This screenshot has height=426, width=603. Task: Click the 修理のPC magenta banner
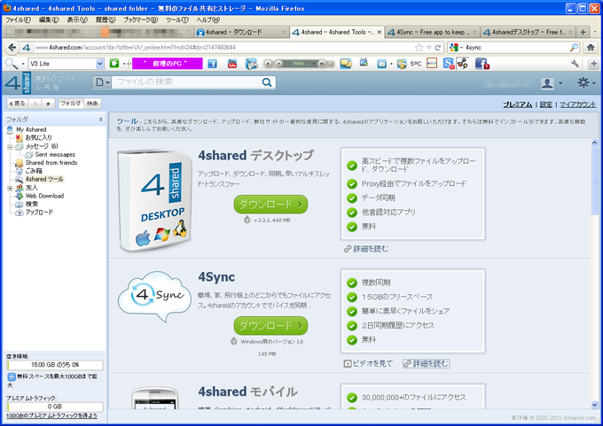(168, 64)
